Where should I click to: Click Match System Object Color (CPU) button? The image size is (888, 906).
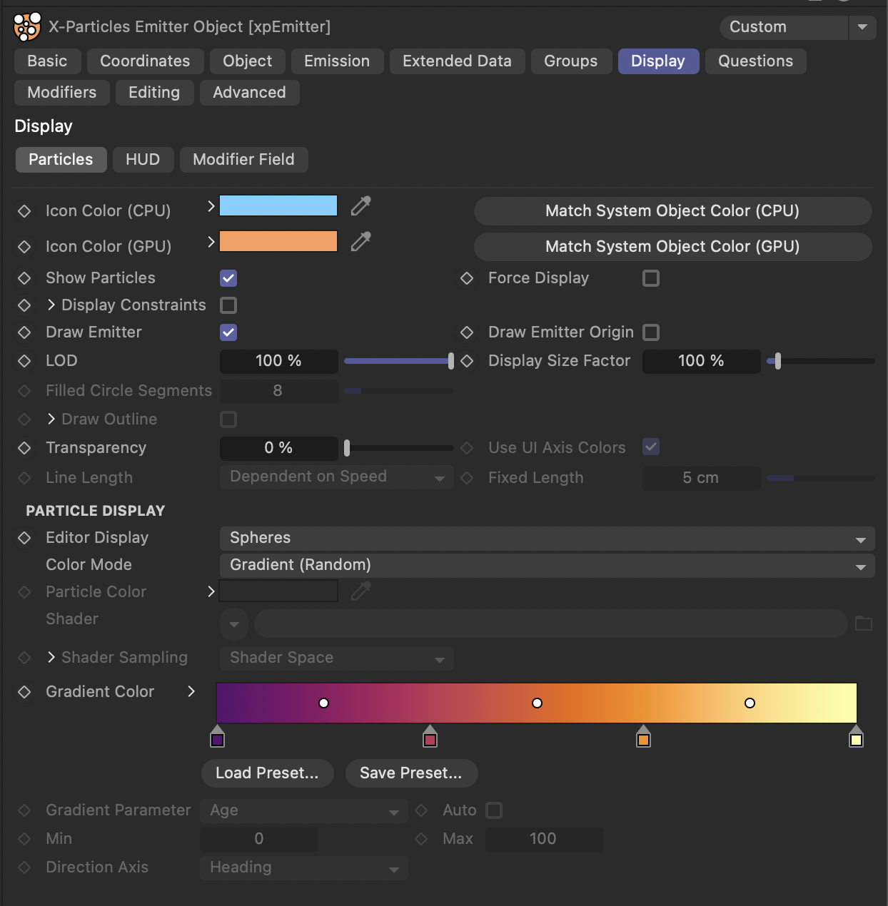coord(672,211)
